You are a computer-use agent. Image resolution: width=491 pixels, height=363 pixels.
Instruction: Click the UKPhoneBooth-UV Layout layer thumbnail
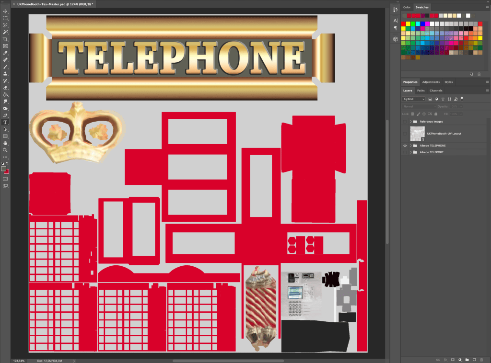417,134
